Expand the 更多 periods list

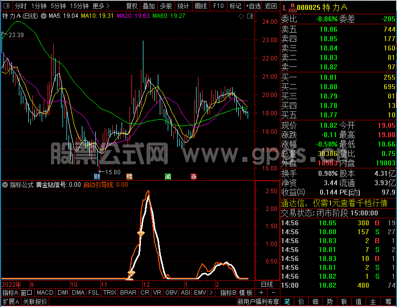[101, 6]
